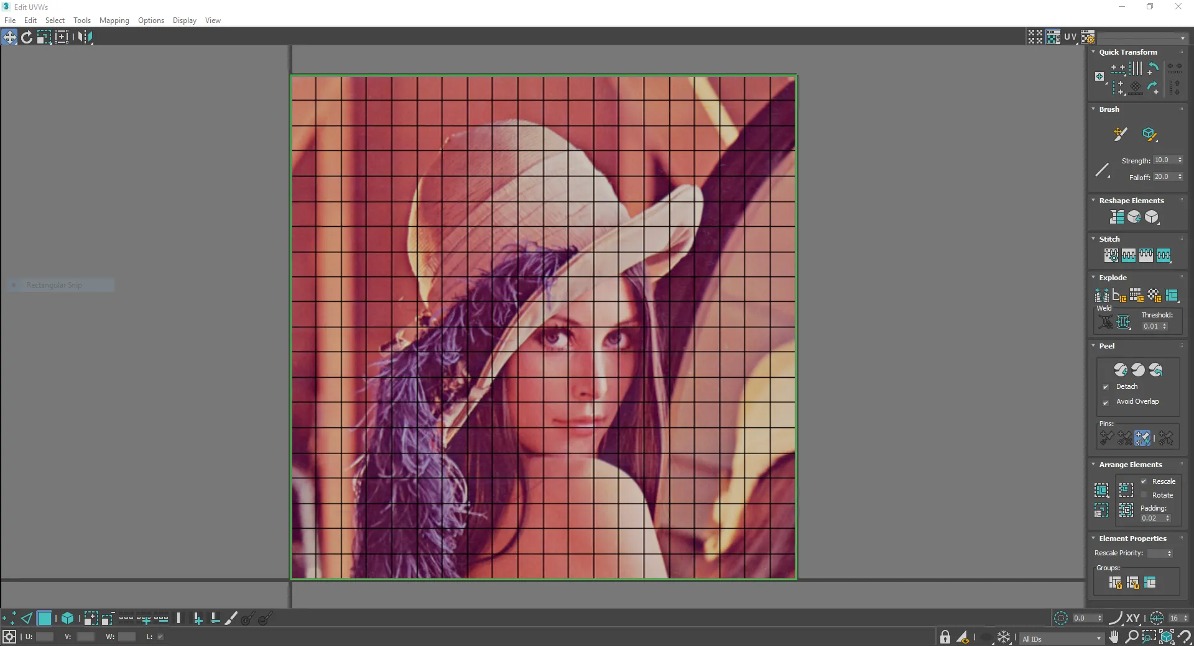This screenshot has height=646, width=1194.
Task: Toggle the Detach checkbox in Peel
Action: tap(1106, 387)
